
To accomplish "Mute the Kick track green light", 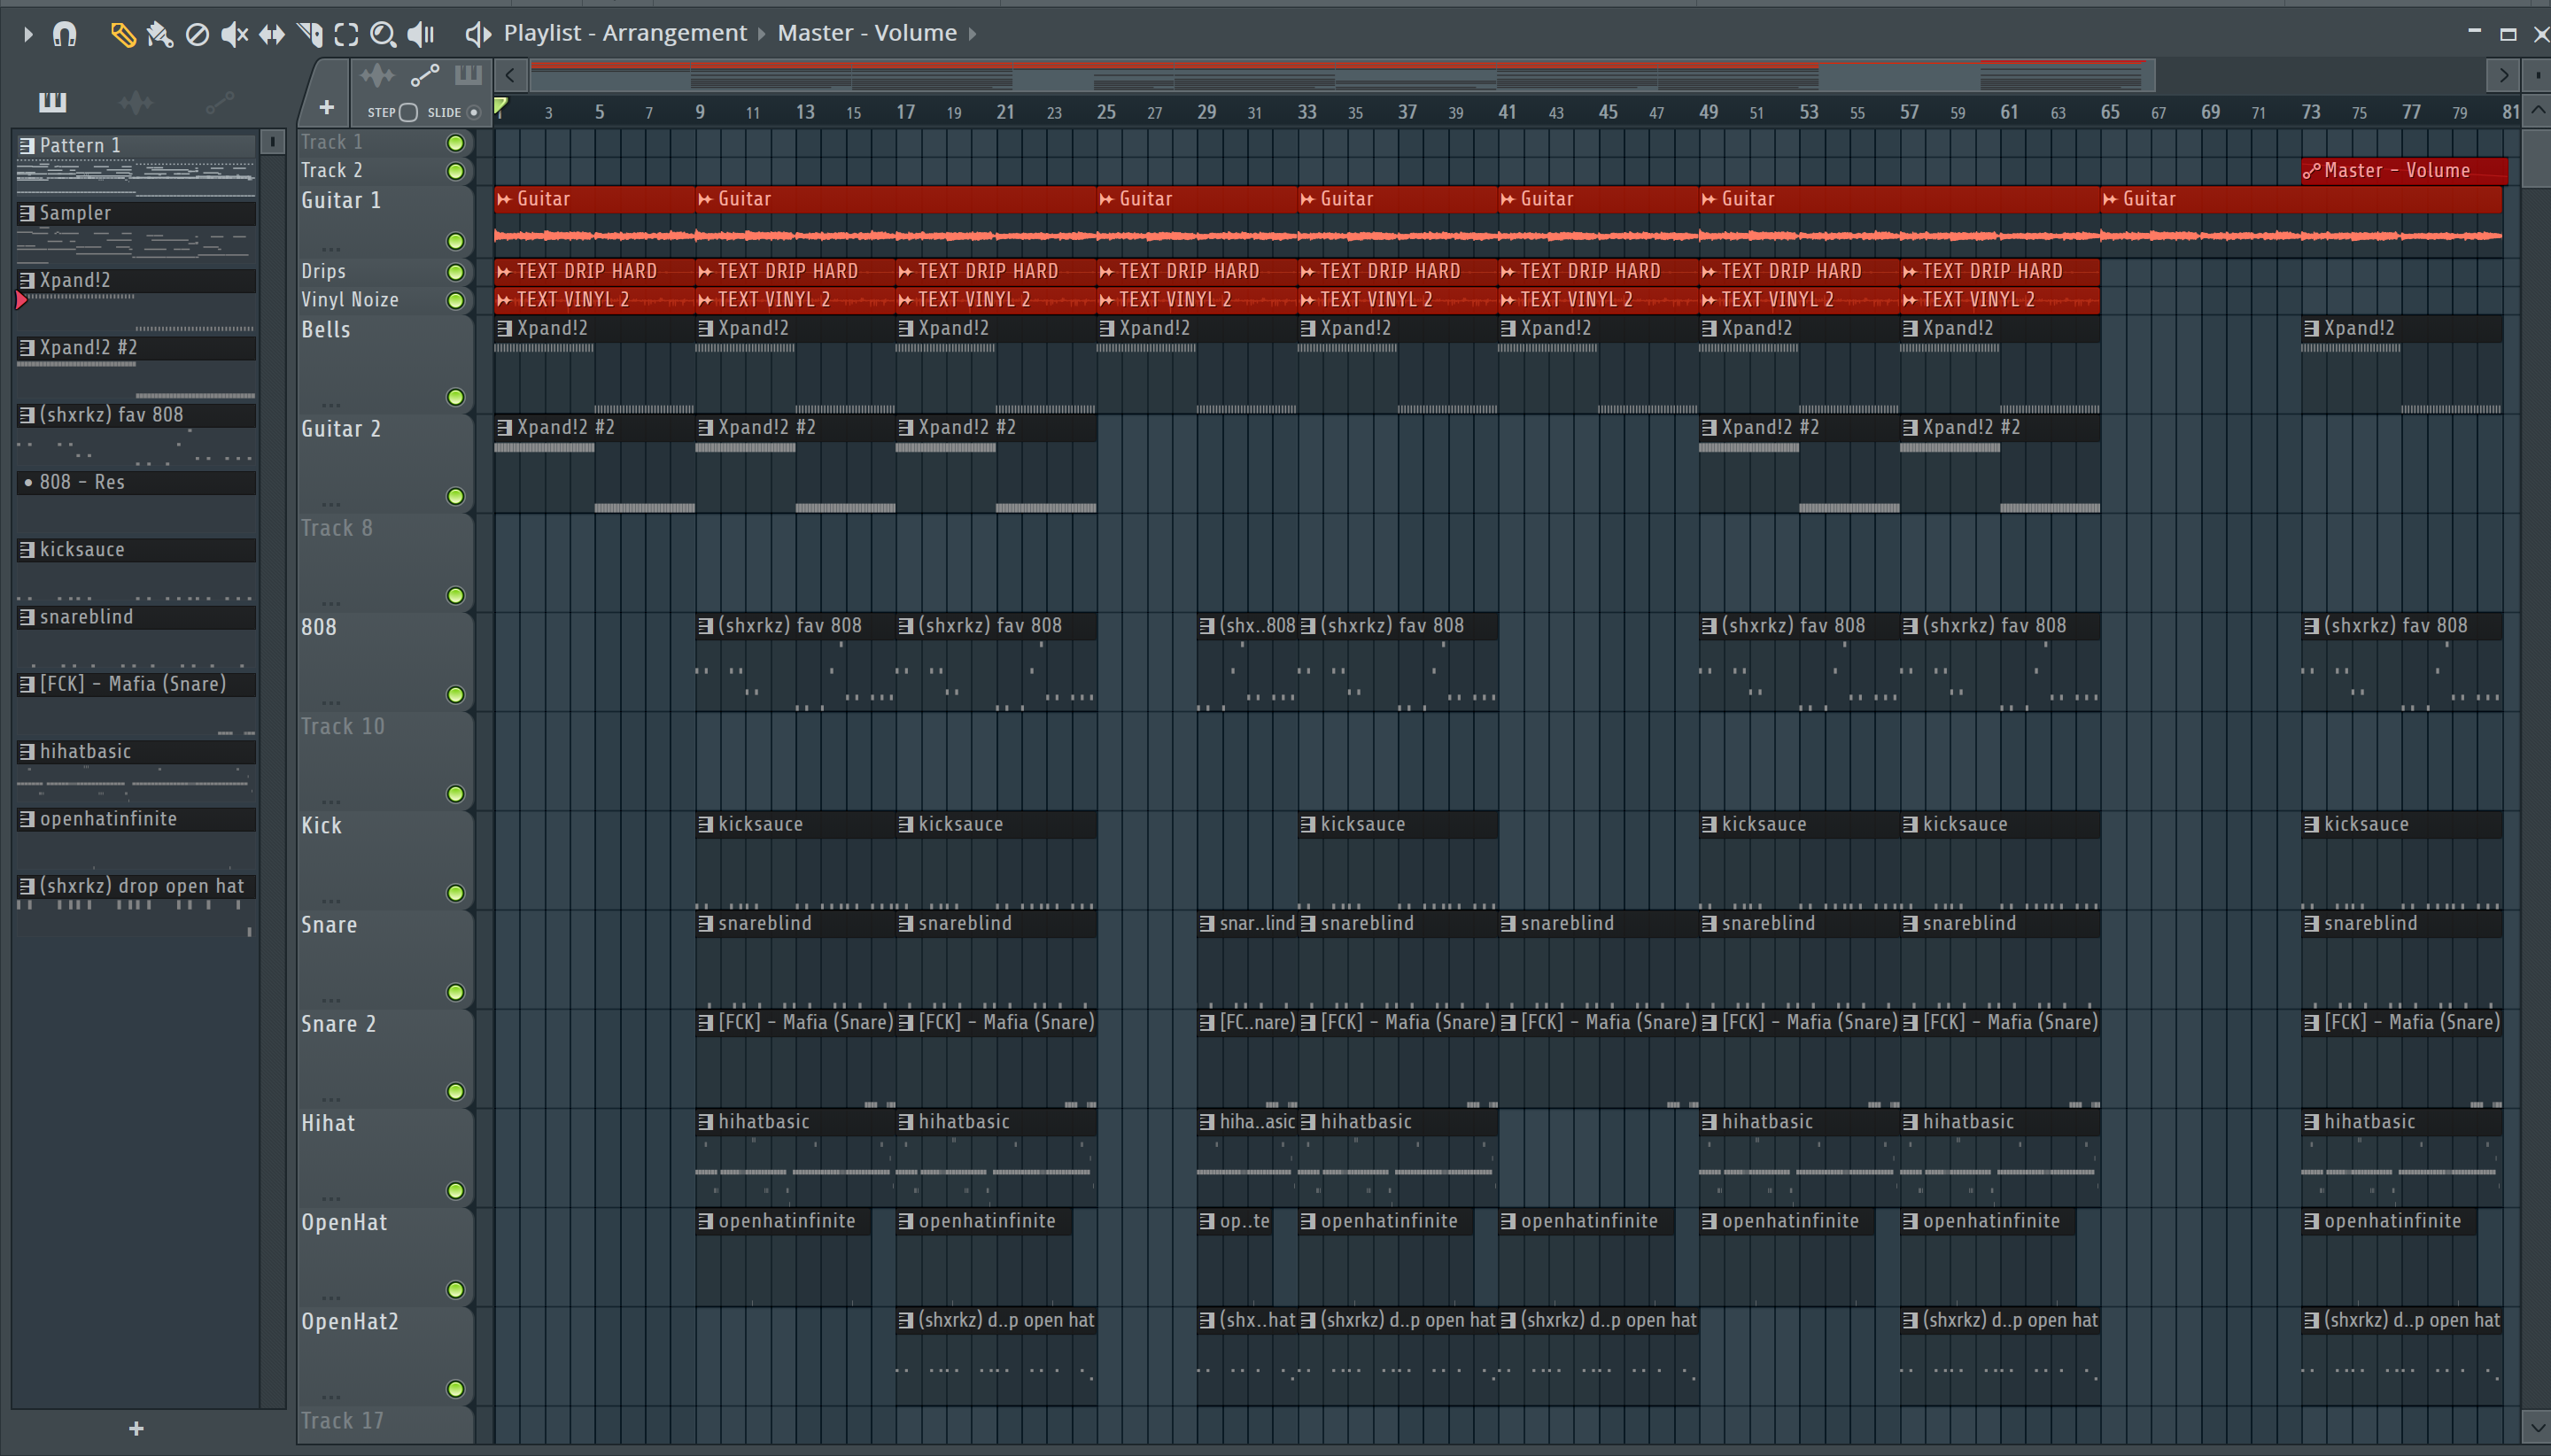I will 456,893.
